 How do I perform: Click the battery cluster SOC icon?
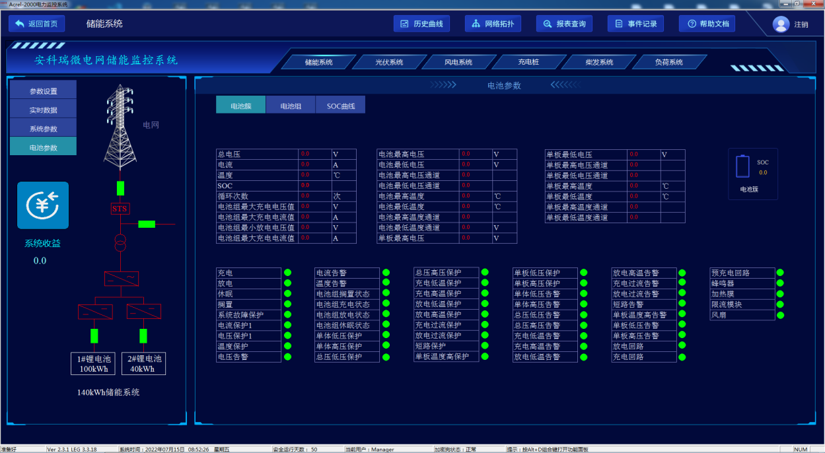[x=743, y=166]
